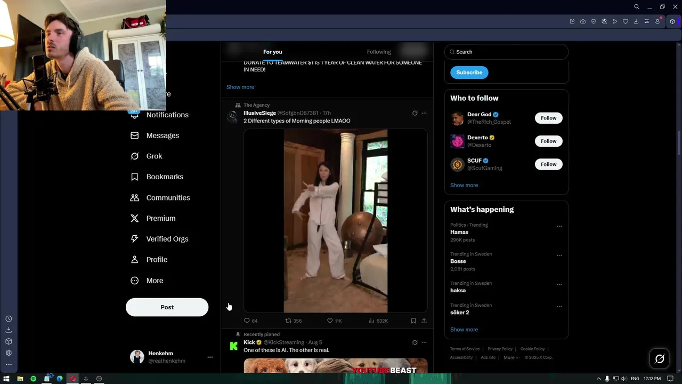Follow the Dear God account

tap(548, 118)
